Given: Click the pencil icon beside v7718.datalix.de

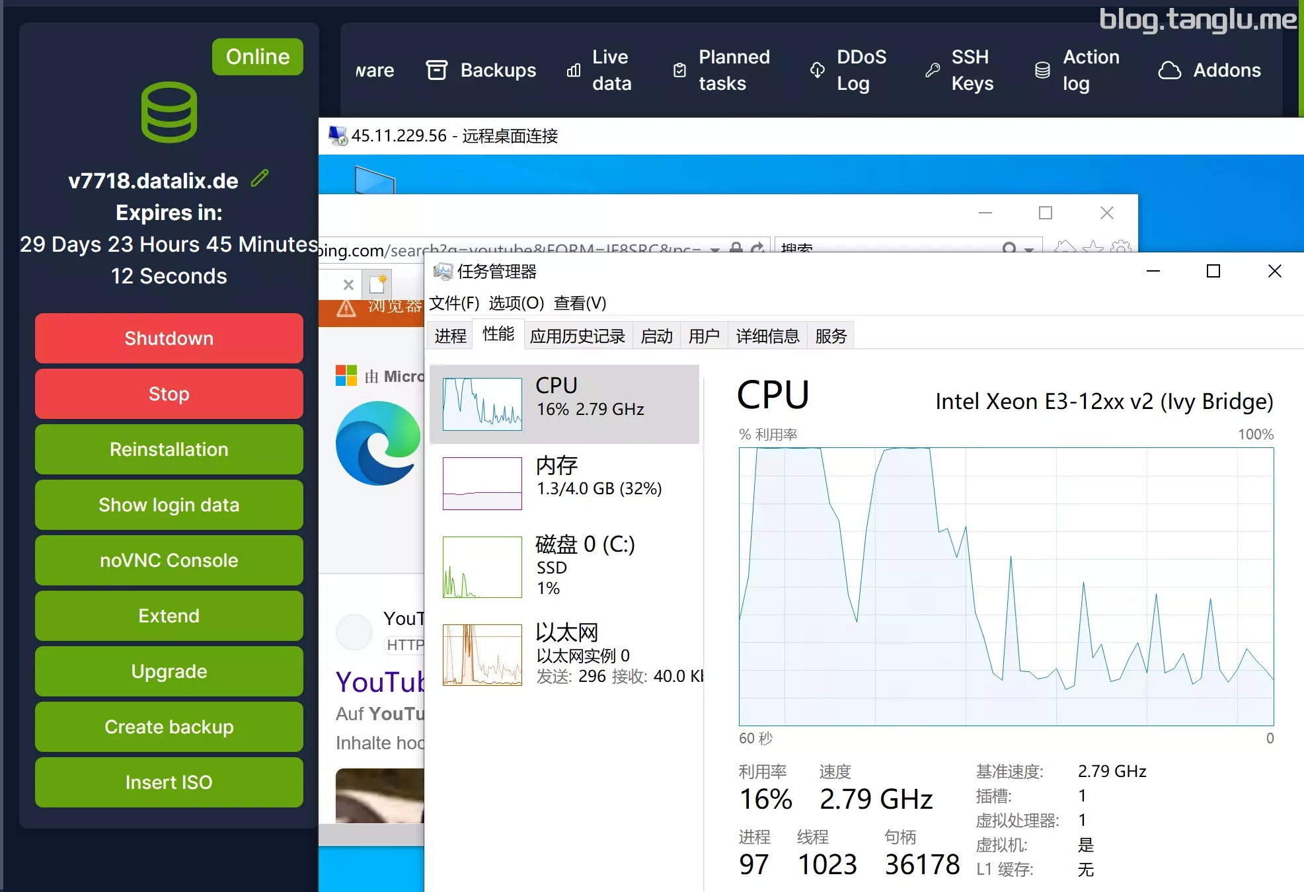Looking at the screenshot, I should (260, 178).
